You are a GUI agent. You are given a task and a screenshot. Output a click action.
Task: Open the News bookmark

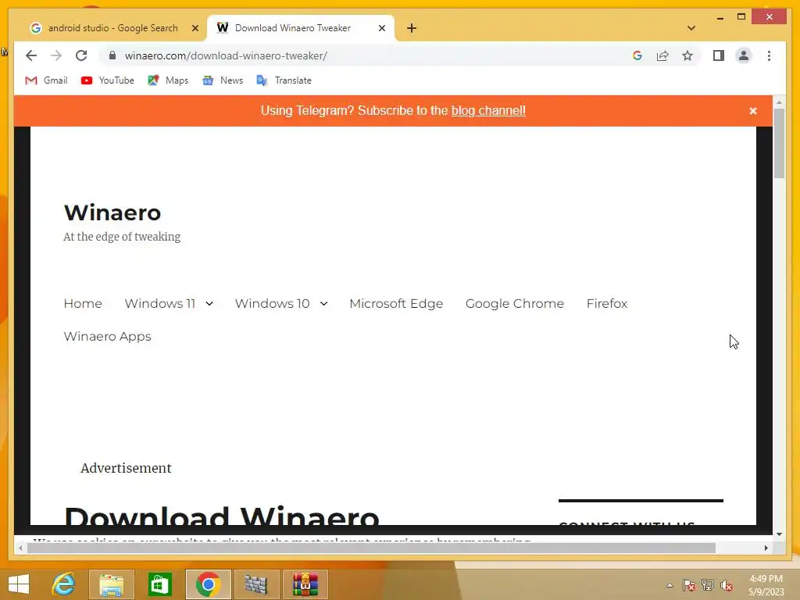click(223, 80)
